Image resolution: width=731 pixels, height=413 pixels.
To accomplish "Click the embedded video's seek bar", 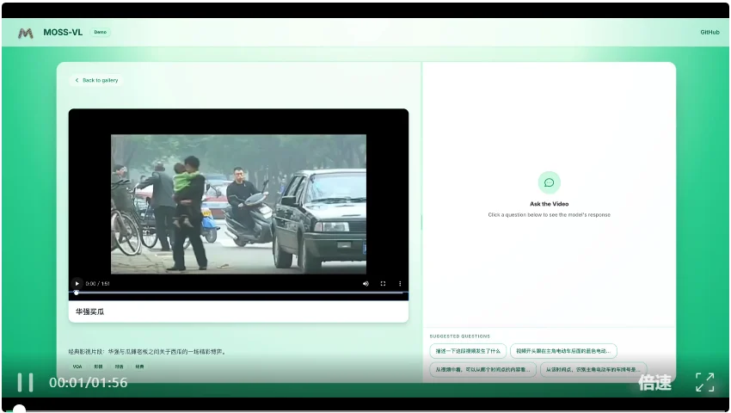I will (238, 293).
